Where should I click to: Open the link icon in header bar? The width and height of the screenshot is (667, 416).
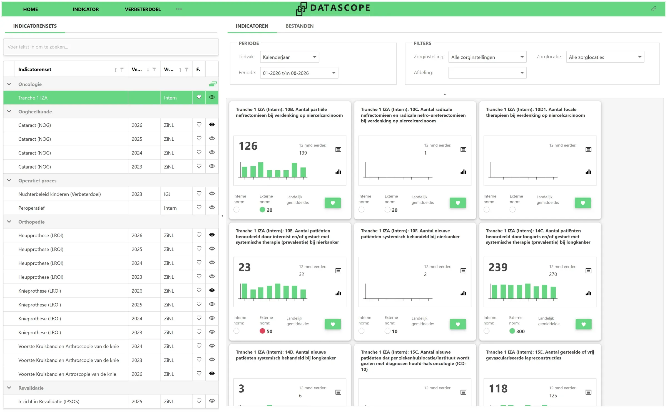click(x=654, y=9)
